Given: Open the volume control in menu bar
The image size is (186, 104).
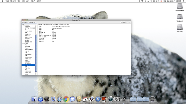Looking at the screenshot, I should [x=145, y=1].
